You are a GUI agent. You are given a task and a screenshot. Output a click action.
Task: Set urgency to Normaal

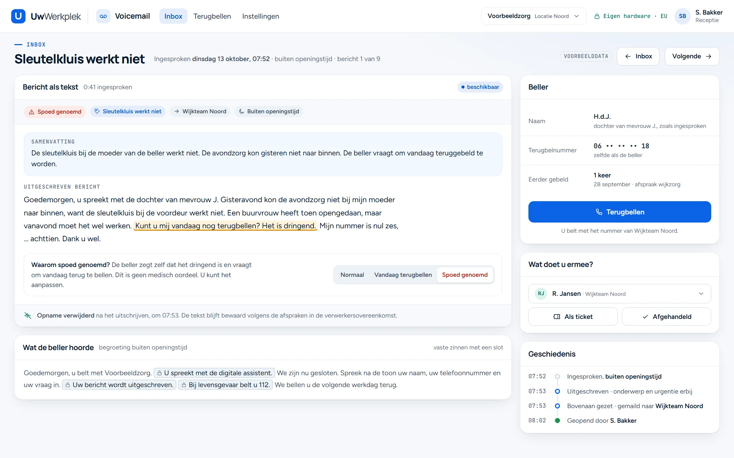[352, 275]
